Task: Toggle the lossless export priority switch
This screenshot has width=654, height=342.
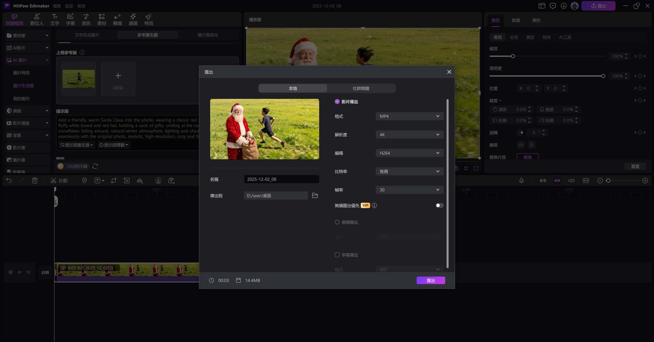Action: (439, 205)
